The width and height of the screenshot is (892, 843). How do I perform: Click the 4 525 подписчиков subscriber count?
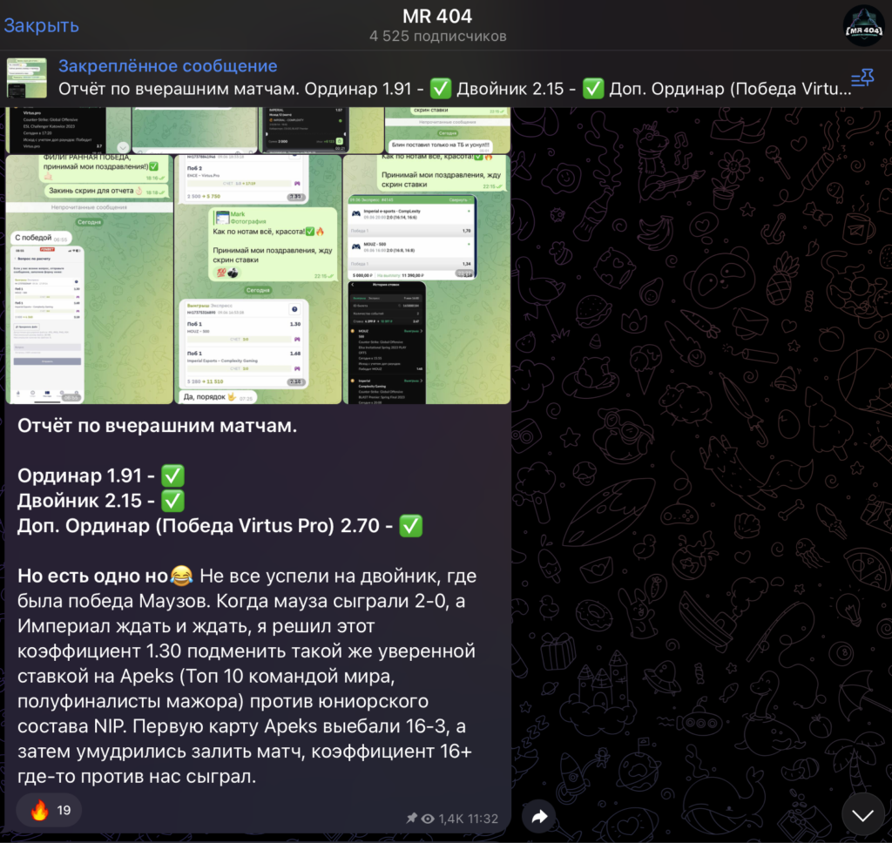[437, 37]
